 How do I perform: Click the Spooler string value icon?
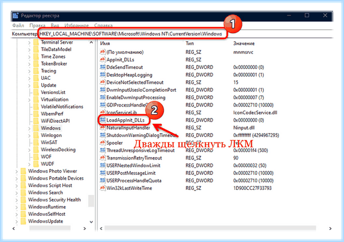[103, 143]
